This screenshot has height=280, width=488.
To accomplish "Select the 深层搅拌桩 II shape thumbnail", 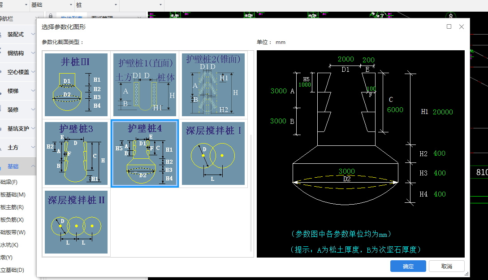I will tap(76, 222).
